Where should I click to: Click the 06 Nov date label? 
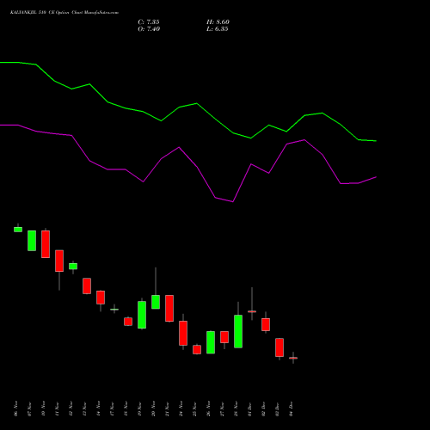tap(15, 408)
